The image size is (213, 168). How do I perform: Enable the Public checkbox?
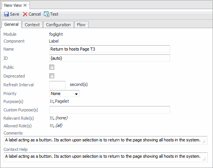click(52, 67)
